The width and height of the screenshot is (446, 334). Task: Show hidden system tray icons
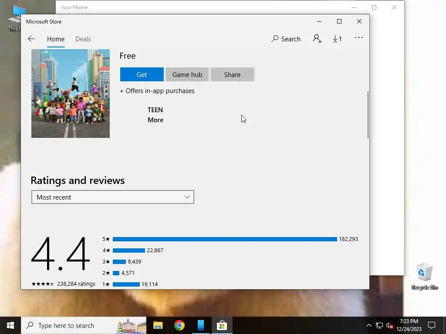pos(368,325)
